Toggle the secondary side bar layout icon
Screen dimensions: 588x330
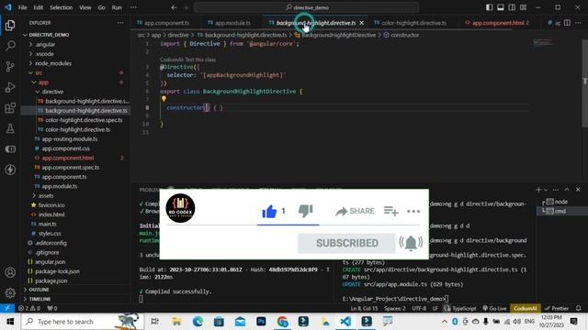[x=512, y=7]
